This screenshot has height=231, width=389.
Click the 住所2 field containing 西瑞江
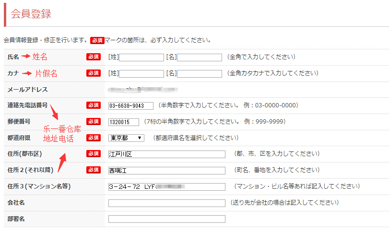coord(166,171)
